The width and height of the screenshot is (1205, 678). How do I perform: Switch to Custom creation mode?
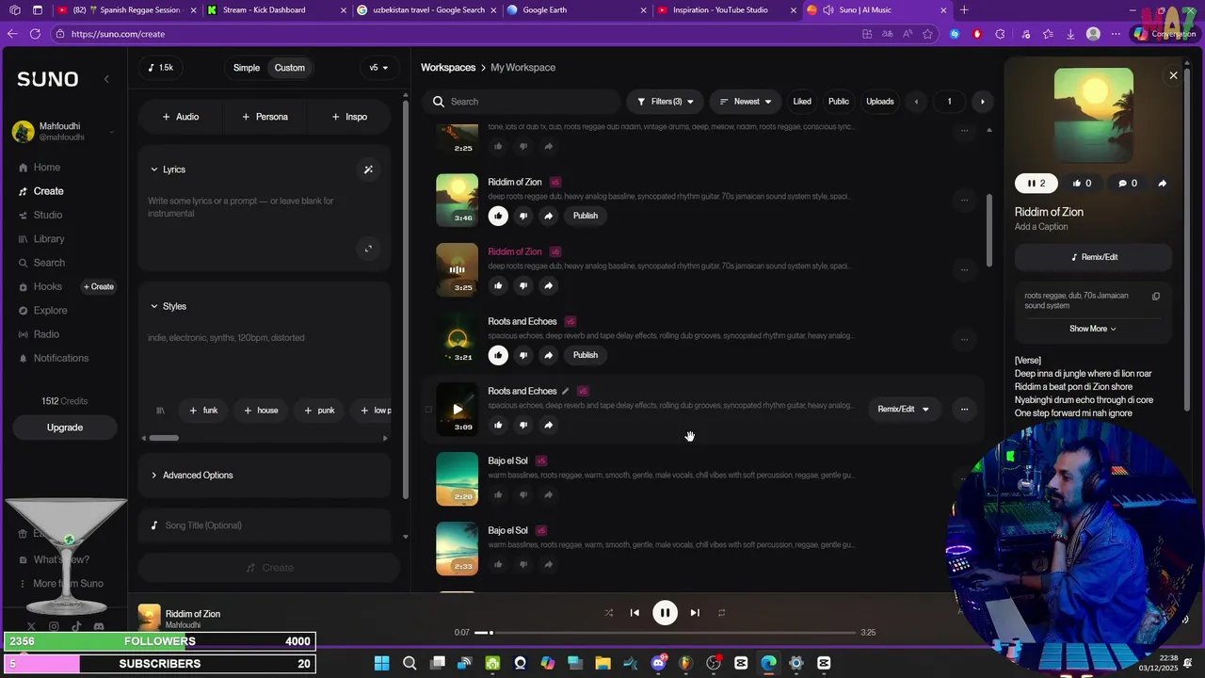289,68
